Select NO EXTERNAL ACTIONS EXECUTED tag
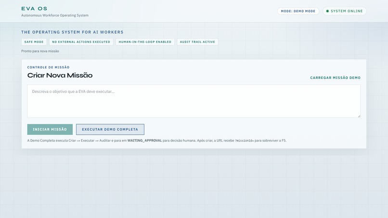 click(81, 42)
